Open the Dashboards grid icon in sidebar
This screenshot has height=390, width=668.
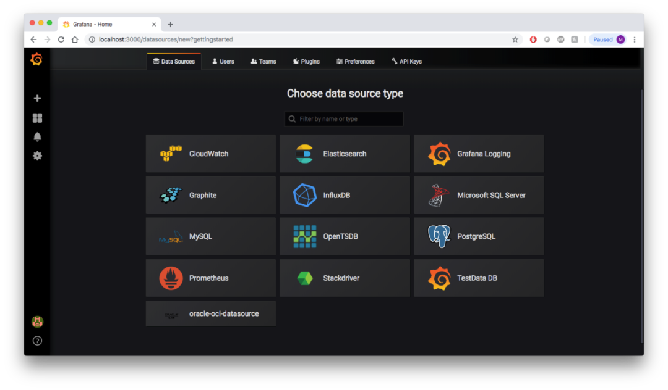point(38,118)
